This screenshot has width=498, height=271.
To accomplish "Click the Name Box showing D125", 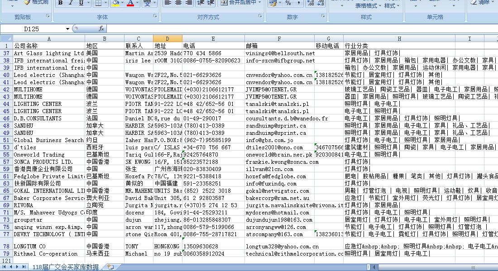I will point(31,29).
